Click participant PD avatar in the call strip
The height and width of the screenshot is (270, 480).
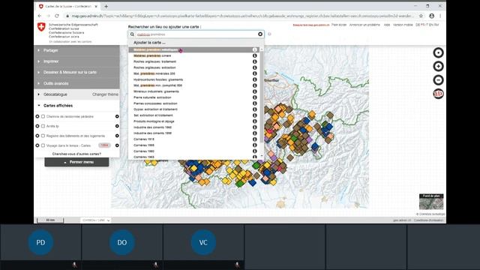[x=40, y=242]
